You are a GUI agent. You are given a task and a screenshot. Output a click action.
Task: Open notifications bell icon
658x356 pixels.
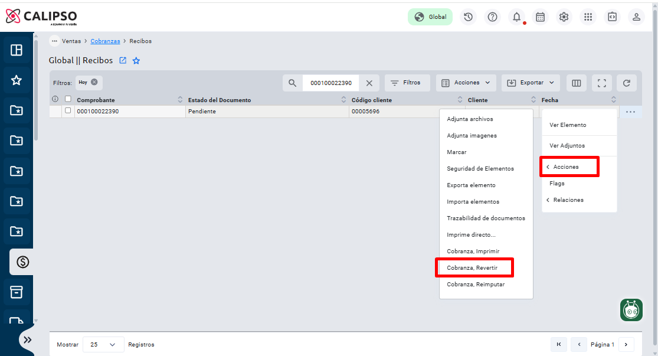(x=516, y=17)
